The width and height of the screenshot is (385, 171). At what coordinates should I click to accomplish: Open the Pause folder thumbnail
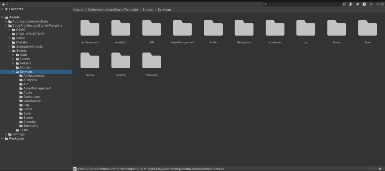tap(337, 28)
